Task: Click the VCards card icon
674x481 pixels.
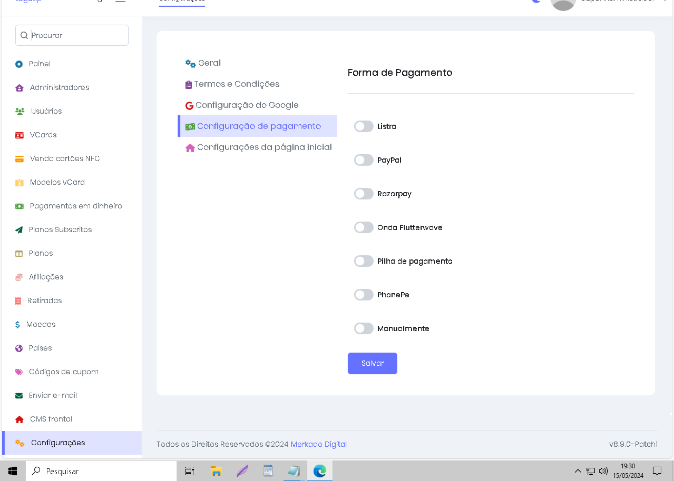Action: (19, 135)
